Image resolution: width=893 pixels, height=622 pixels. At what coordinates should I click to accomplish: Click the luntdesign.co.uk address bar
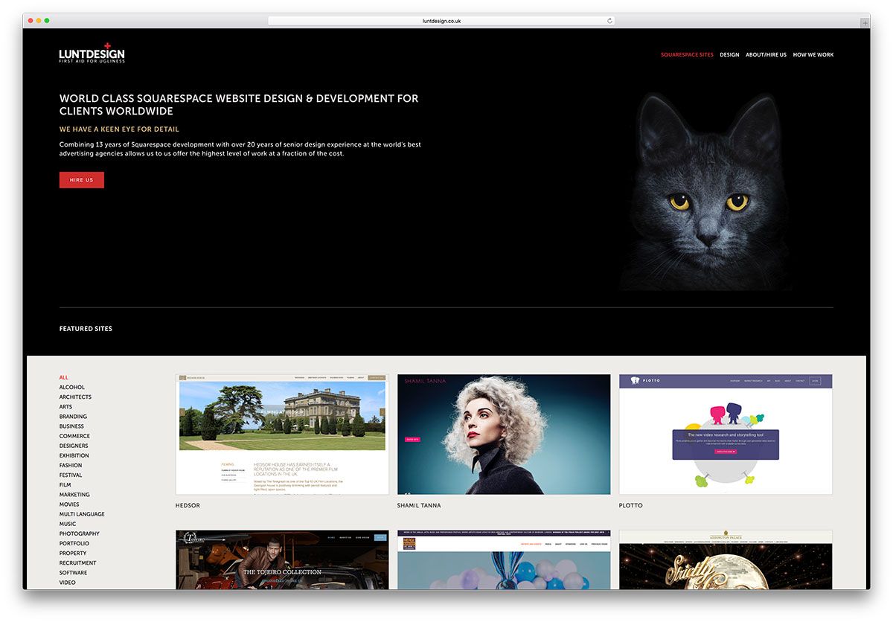pos(441,21)
